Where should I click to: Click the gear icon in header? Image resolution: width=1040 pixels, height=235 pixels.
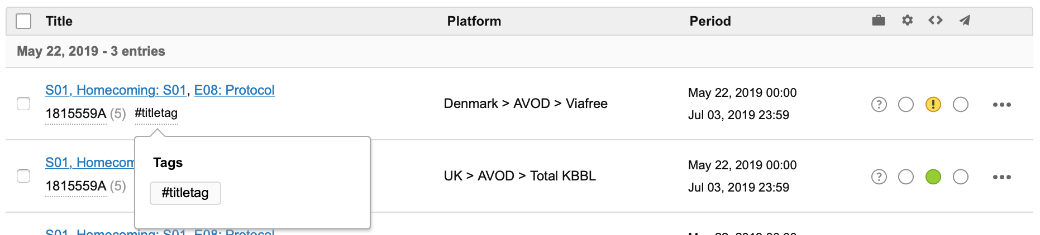907,21
